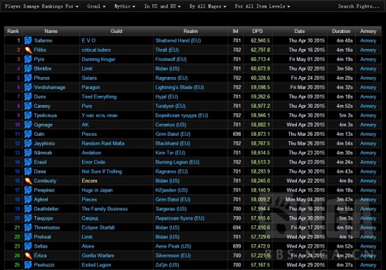
Task: Sort by the Duration column header
Action: [341, 31]
